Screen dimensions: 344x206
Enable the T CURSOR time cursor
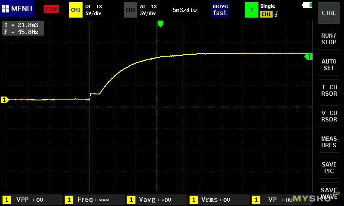[329, 91]
